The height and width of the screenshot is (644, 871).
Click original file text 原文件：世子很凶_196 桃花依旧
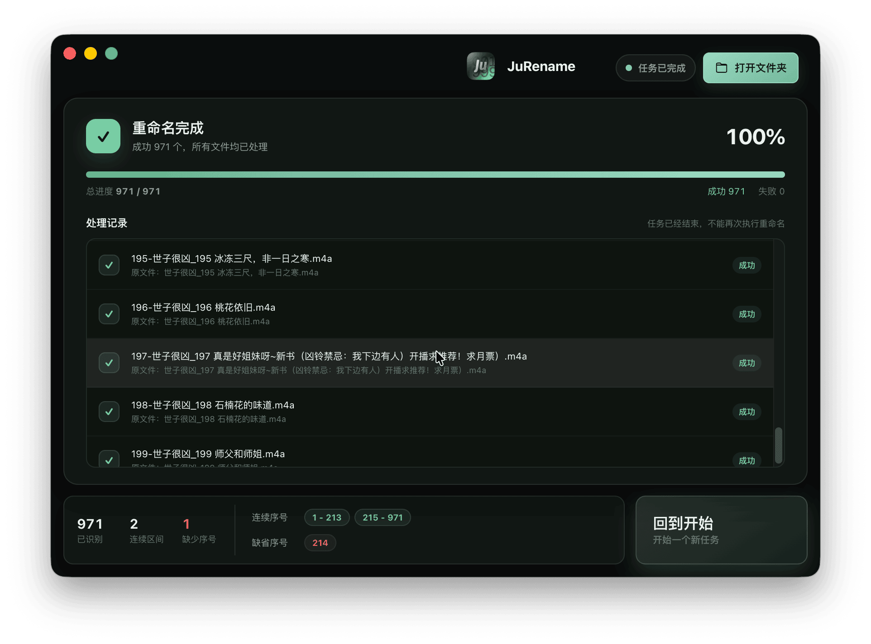[x=201, y=322]
